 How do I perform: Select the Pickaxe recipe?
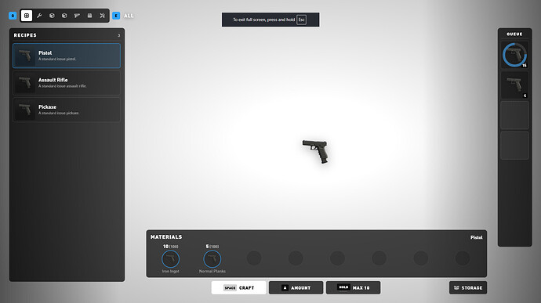click(67, 110)
